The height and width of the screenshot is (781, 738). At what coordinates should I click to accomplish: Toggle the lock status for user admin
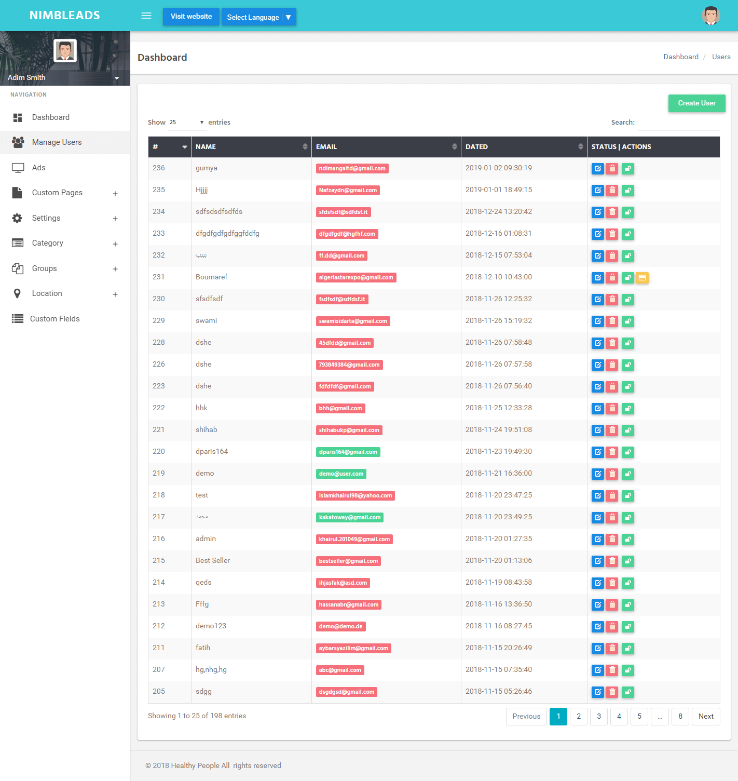pos(628,540)
